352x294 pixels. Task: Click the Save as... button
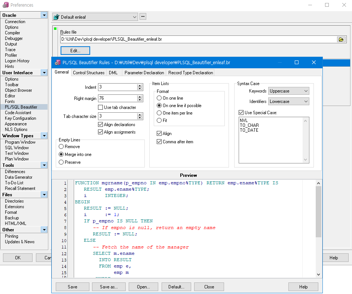coord(108,287)
